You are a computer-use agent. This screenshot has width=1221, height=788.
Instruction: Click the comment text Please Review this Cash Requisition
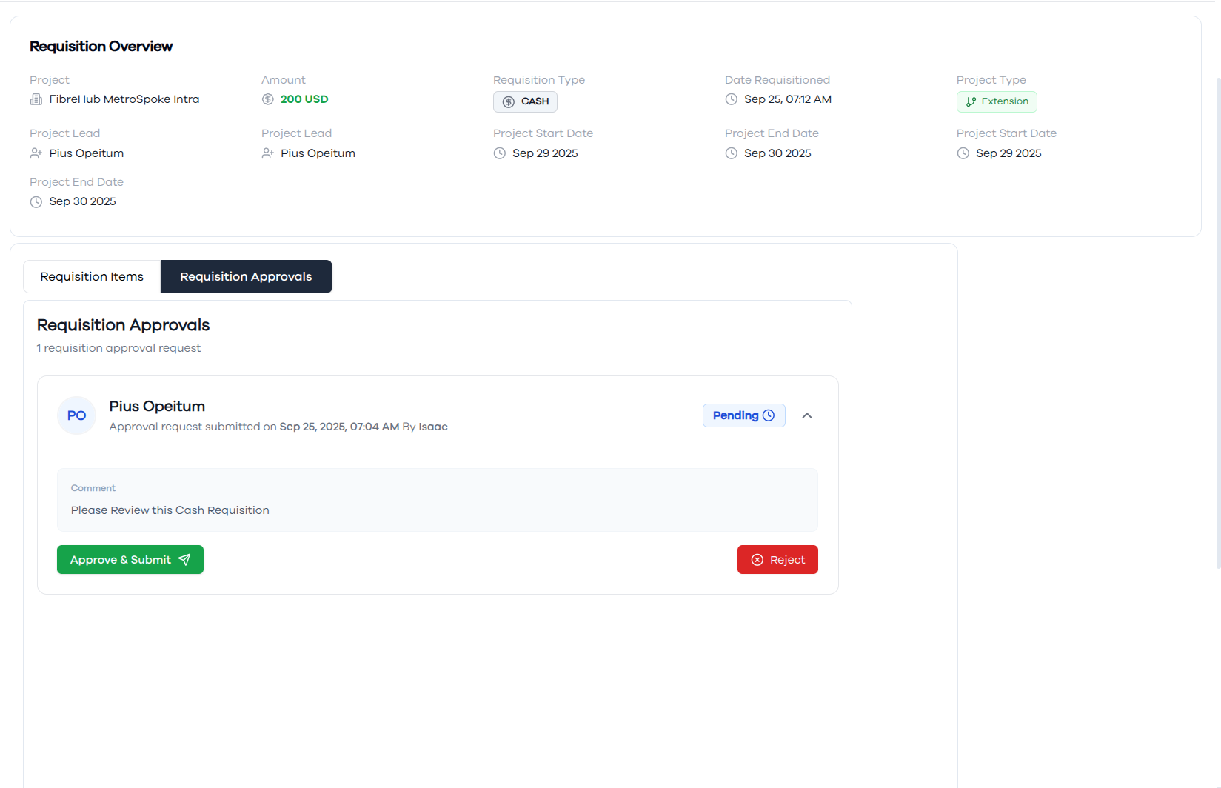170,510
